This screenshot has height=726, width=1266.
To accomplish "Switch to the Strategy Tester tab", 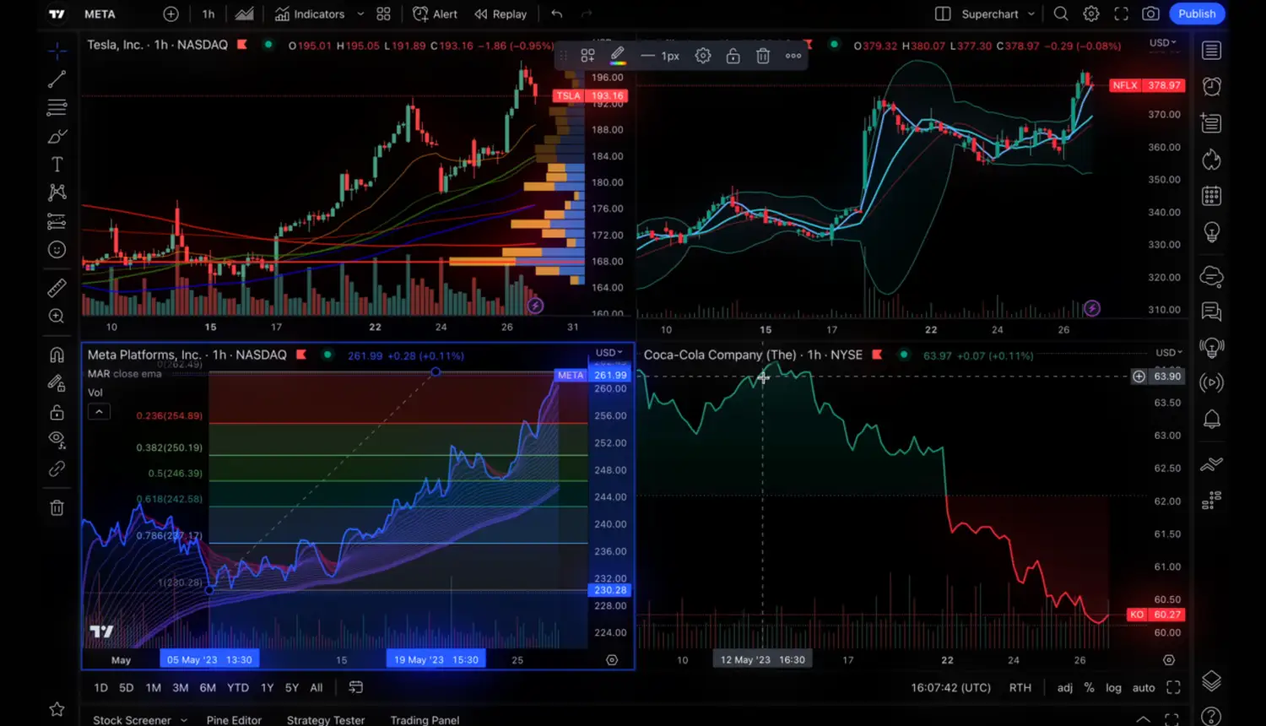I will (325, 720).
